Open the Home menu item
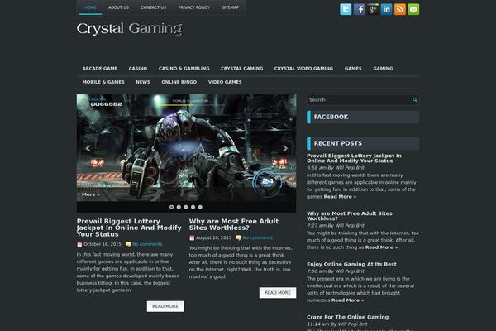This screenshot has height=331, width=496. click(x=90, y=7)
